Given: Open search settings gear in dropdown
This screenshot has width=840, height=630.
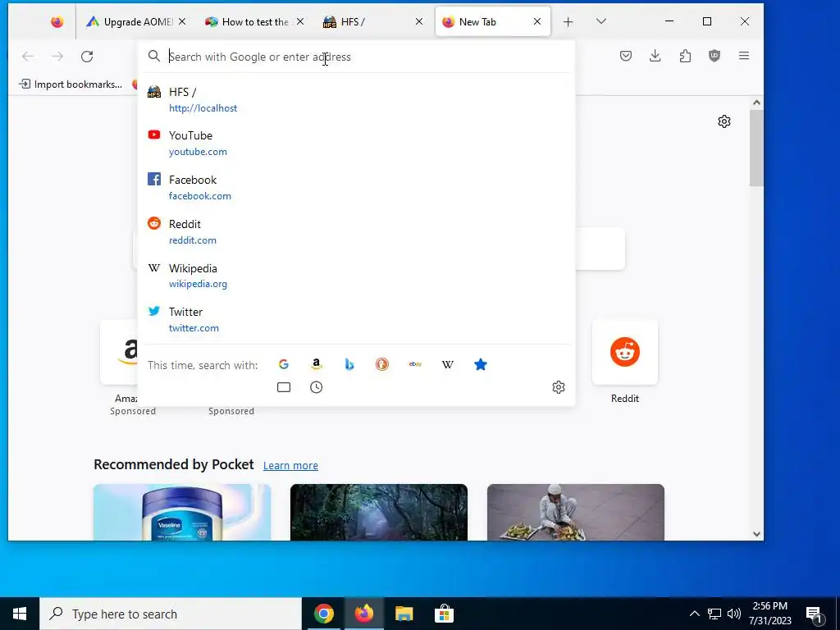Looking at the screenshot, I should coord(559,387).
